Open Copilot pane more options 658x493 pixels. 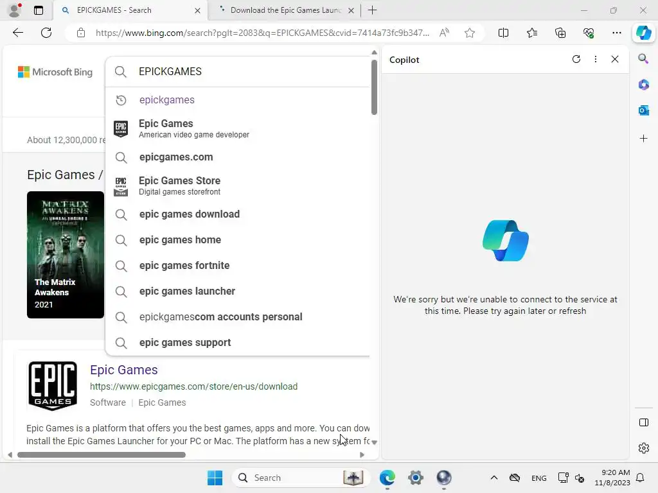(x=596, y=59)
